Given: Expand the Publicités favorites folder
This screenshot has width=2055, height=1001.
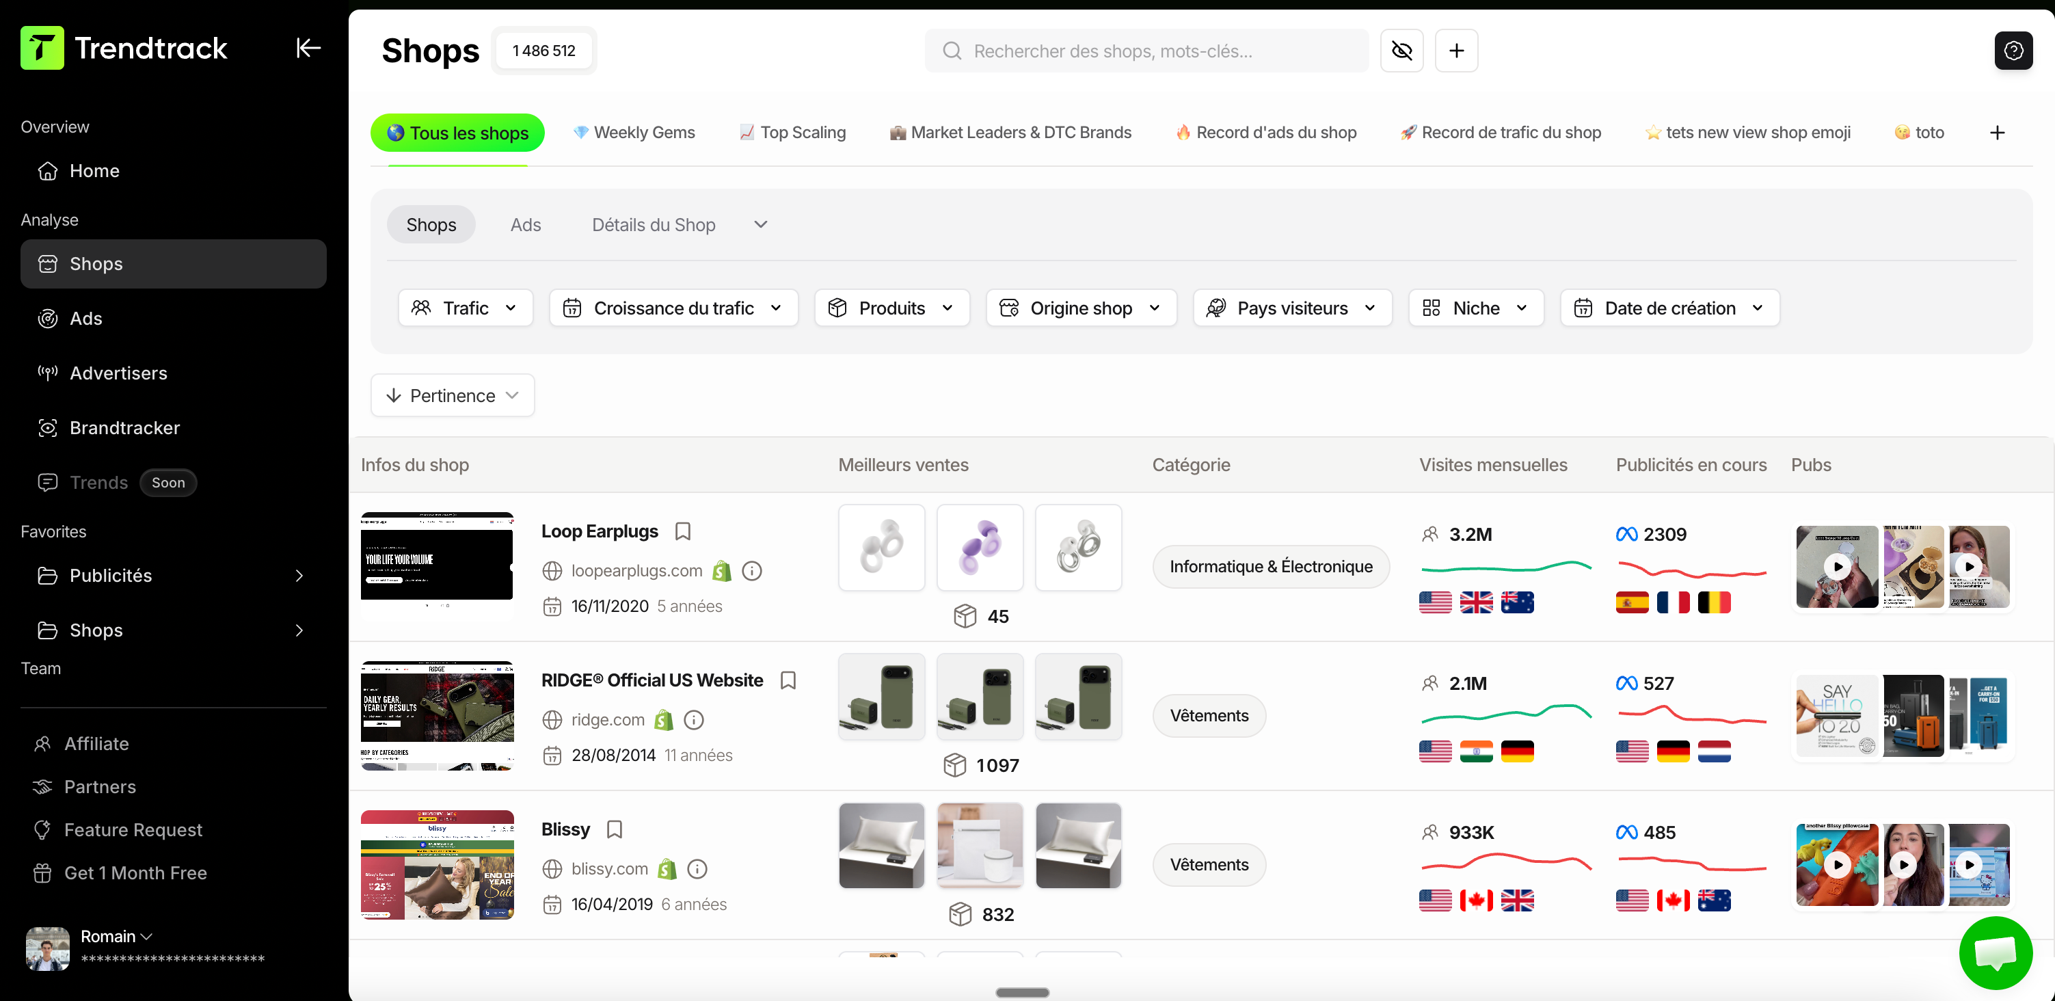Looking at the screenshot, I should click(x=299, y=576).
